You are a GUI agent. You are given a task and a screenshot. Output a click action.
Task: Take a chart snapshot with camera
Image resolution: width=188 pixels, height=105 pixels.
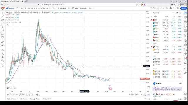[178, 8]
